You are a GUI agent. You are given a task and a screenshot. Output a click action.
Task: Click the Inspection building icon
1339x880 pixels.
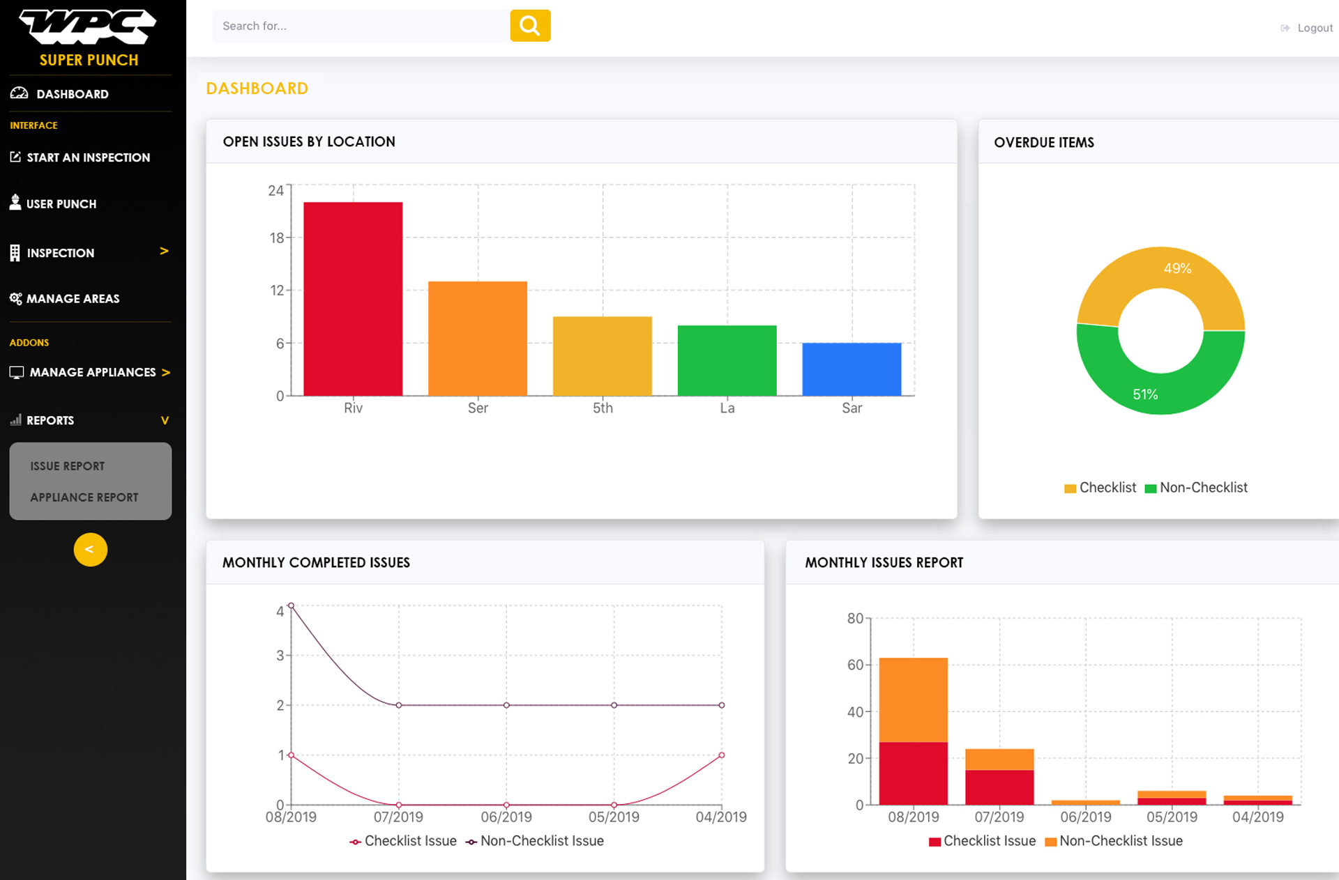[x=15, y=253]
